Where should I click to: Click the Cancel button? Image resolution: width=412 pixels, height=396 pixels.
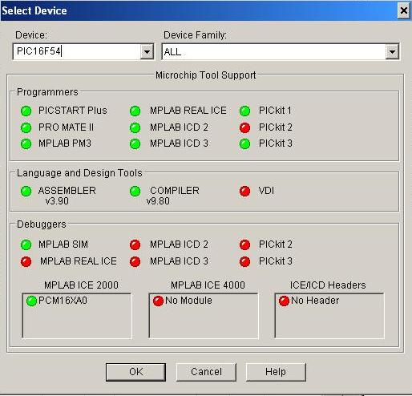pyautogui.click(x=206, y=372)
